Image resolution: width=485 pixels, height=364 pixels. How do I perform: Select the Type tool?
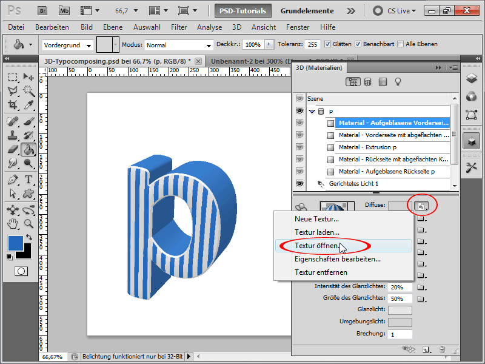[x=28, y=180]
